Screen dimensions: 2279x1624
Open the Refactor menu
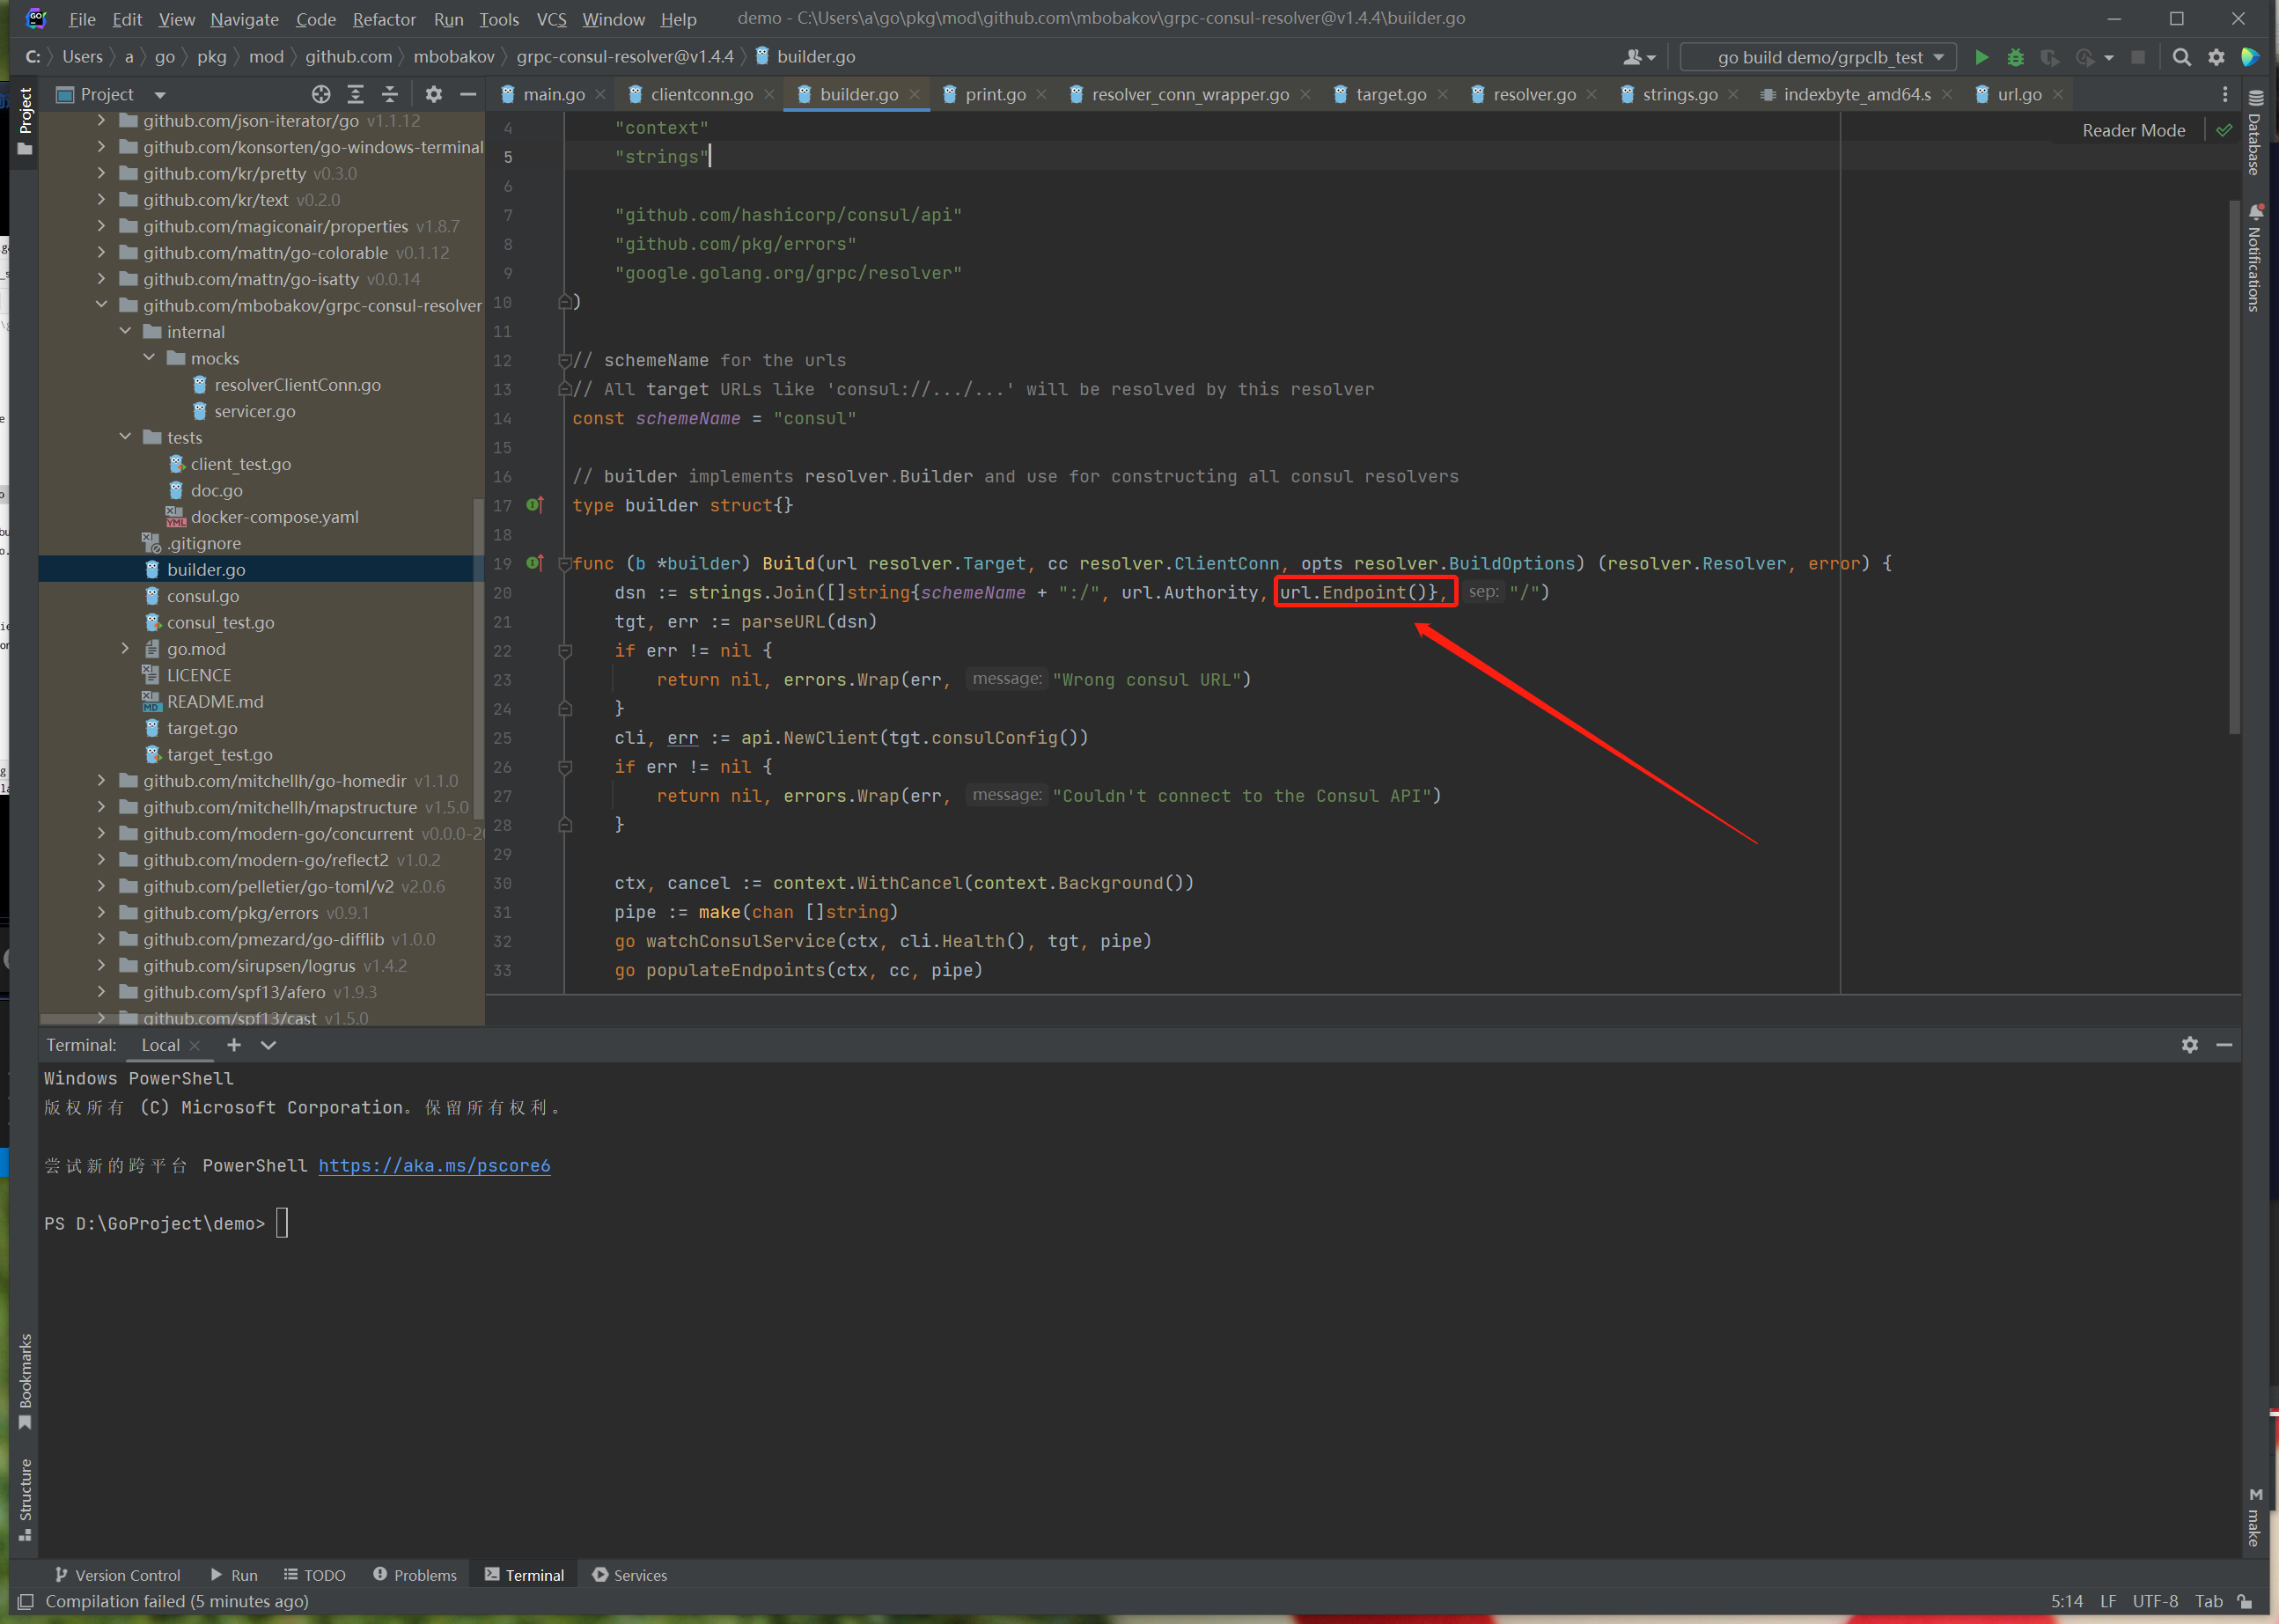tap(383, 19)
